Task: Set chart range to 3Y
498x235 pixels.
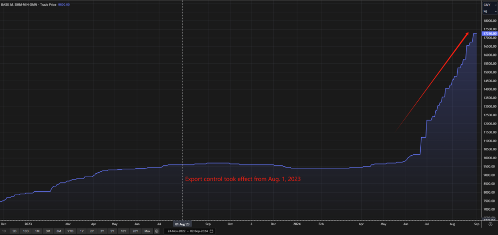Action: tap(102, 231)
